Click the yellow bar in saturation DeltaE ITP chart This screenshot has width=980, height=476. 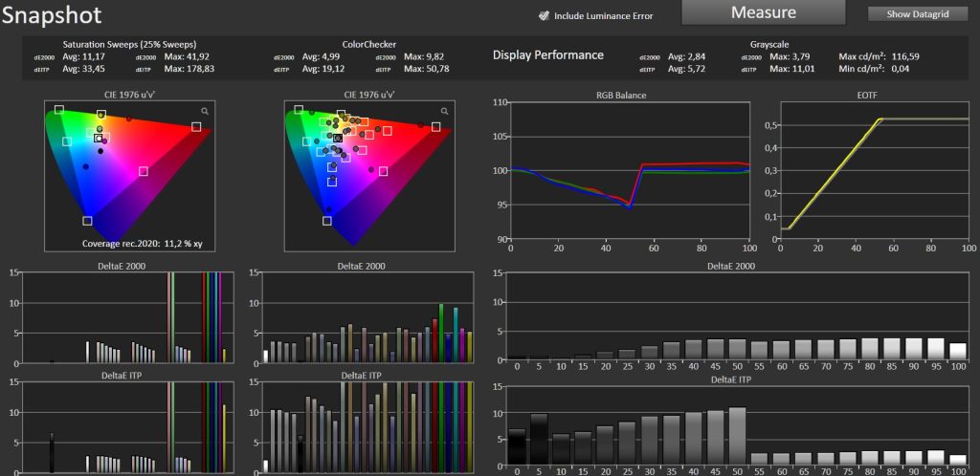coord(224,438)
